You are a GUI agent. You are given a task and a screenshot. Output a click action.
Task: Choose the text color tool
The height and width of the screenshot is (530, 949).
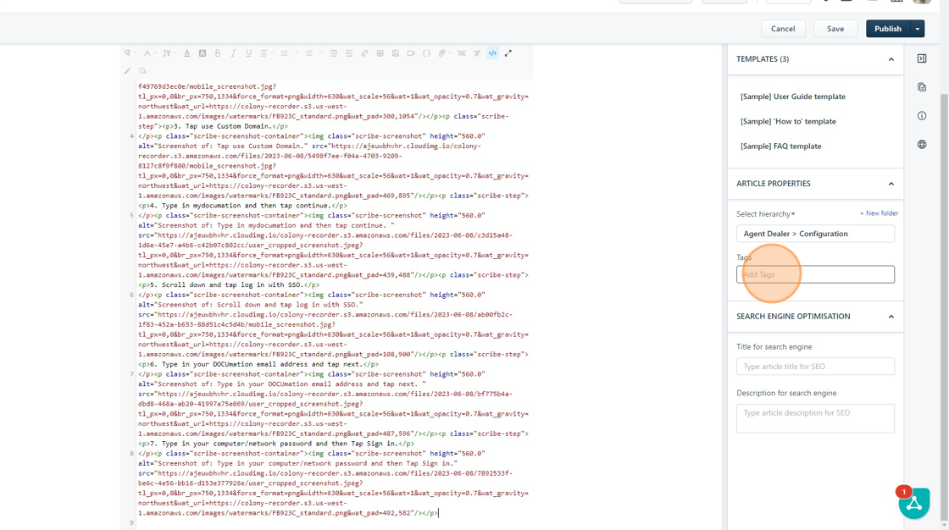[187, 53]
